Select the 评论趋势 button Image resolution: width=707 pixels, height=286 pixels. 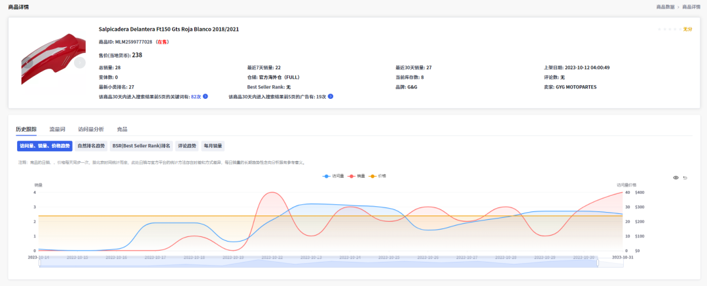[x=187, y=146]
